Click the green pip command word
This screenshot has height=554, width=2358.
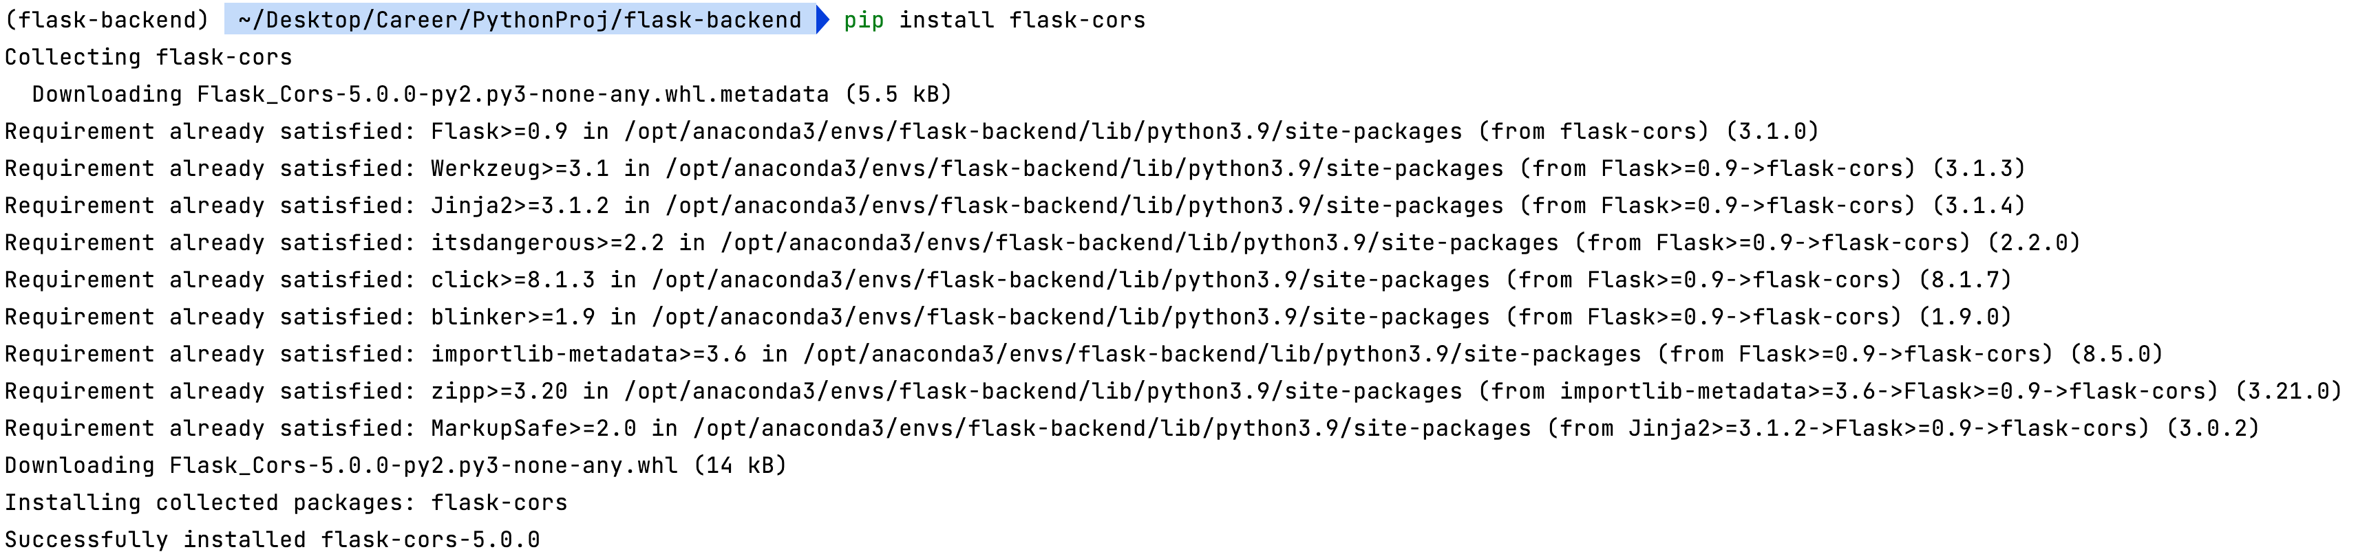(x=863, y=19)
